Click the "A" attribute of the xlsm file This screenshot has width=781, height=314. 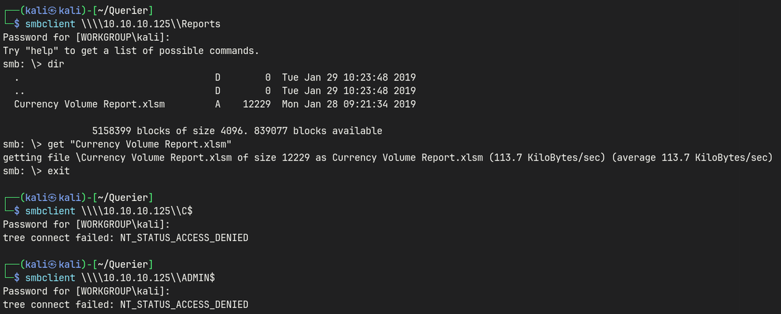tap(218, 104)
